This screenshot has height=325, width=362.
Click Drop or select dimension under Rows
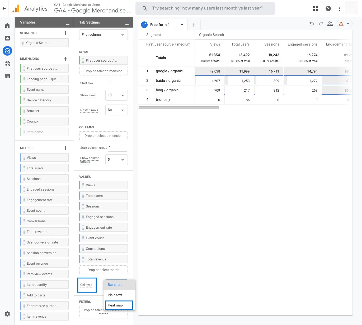coord(104,71)
